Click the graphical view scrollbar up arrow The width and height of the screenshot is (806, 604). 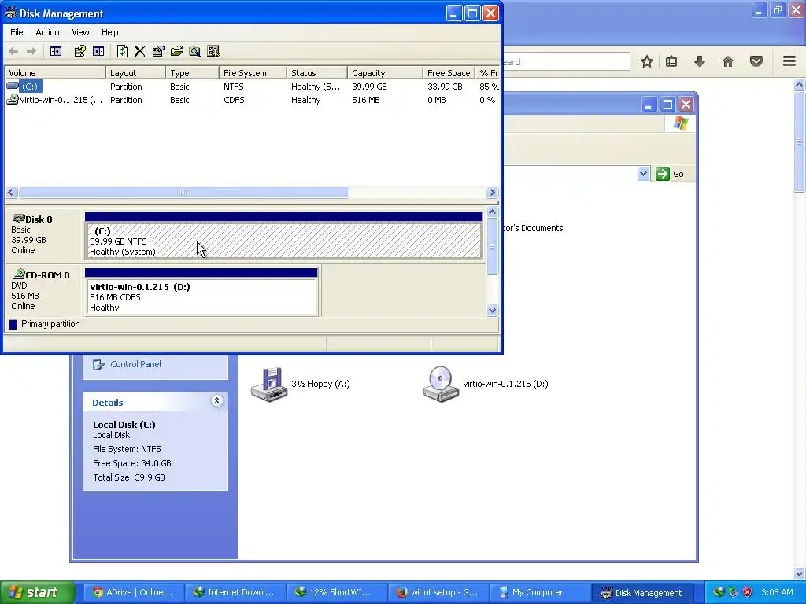492,212
